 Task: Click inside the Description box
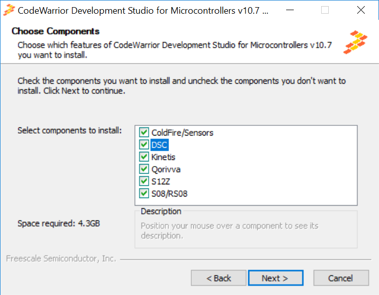point(246,231)
